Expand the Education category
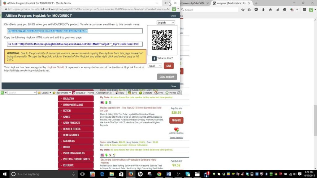317x178 pixels. click(x=76, y=99)
